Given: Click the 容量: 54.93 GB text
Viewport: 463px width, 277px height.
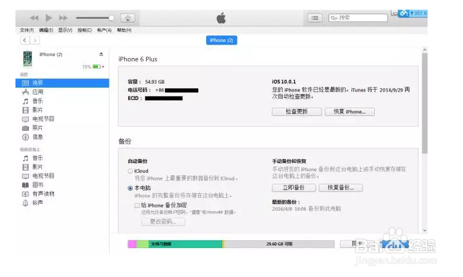Looking at the screenshot, I should coord(146,82).
